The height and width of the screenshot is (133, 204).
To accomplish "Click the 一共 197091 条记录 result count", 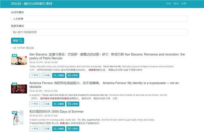I will pyautogui.click(x=22, y=48).
